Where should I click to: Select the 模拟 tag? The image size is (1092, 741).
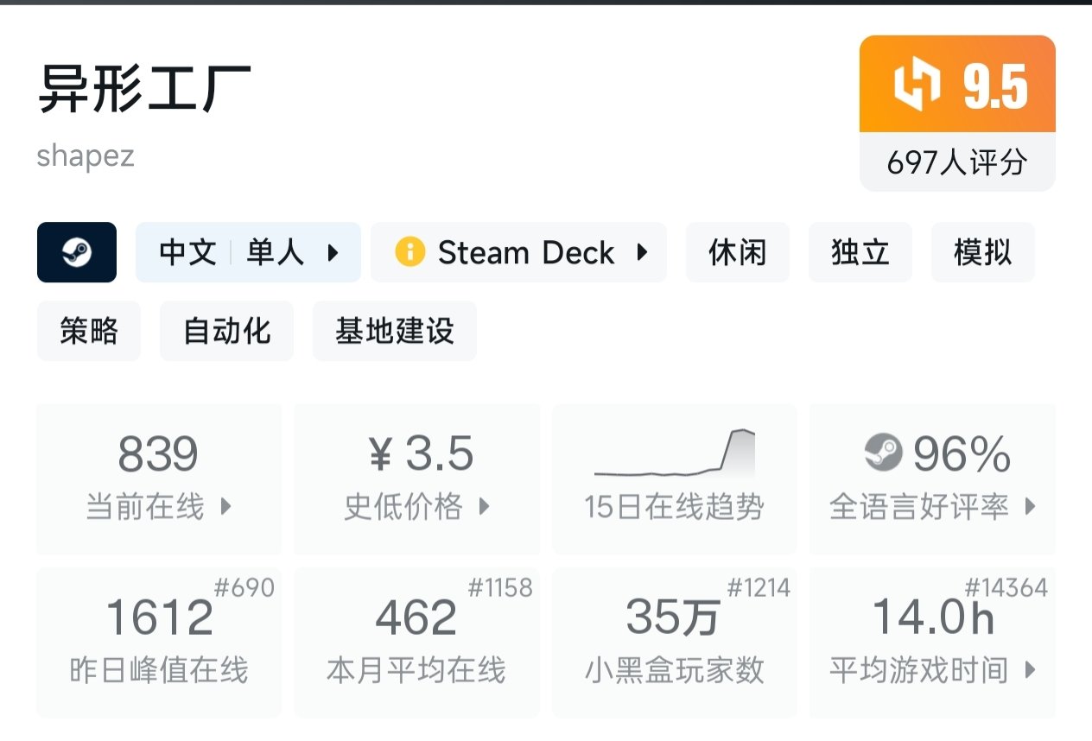click(982, 252)
